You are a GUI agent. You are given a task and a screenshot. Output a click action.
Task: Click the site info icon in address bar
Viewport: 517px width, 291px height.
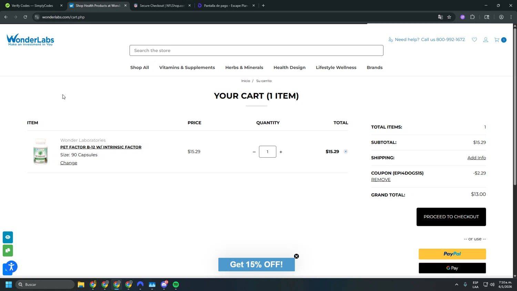pos(37,17)
